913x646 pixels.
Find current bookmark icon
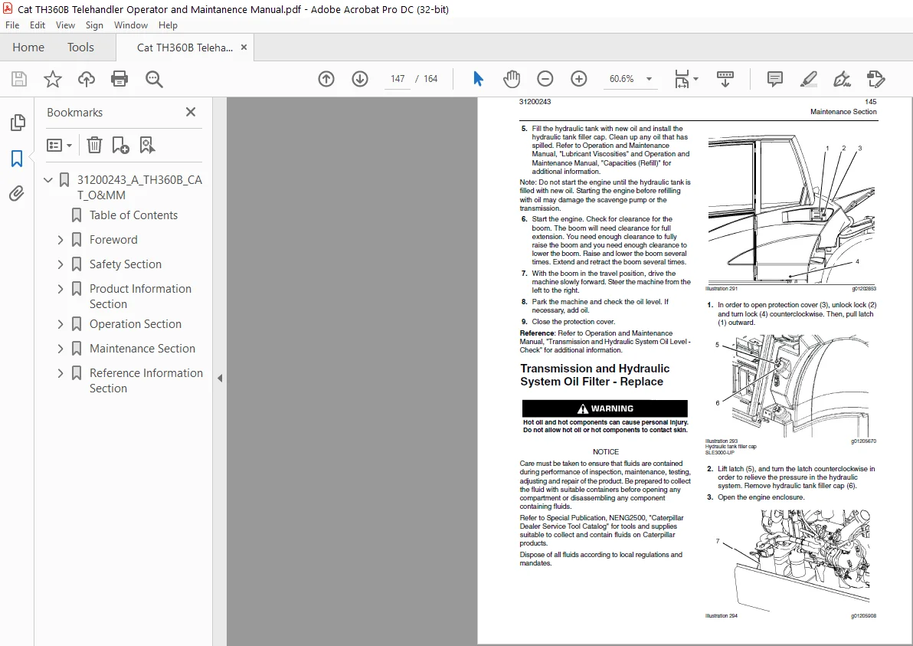click(x=147, y=145)
